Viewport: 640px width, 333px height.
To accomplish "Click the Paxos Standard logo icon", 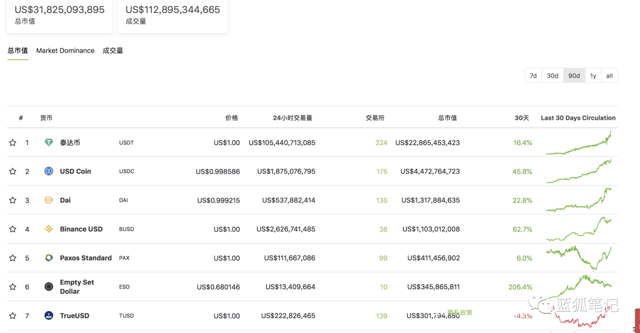I will coord(49,258).
